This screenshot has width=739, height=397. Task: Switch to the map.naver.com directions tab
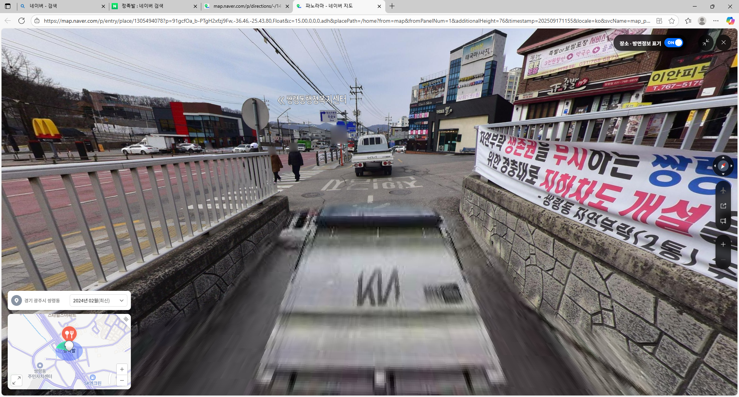246,6
